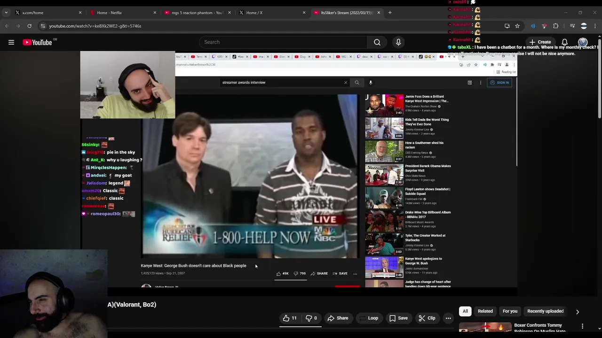Focus the main YouTube search box
The width and height of the screenshot is (602, 338).
pos(283,42)
